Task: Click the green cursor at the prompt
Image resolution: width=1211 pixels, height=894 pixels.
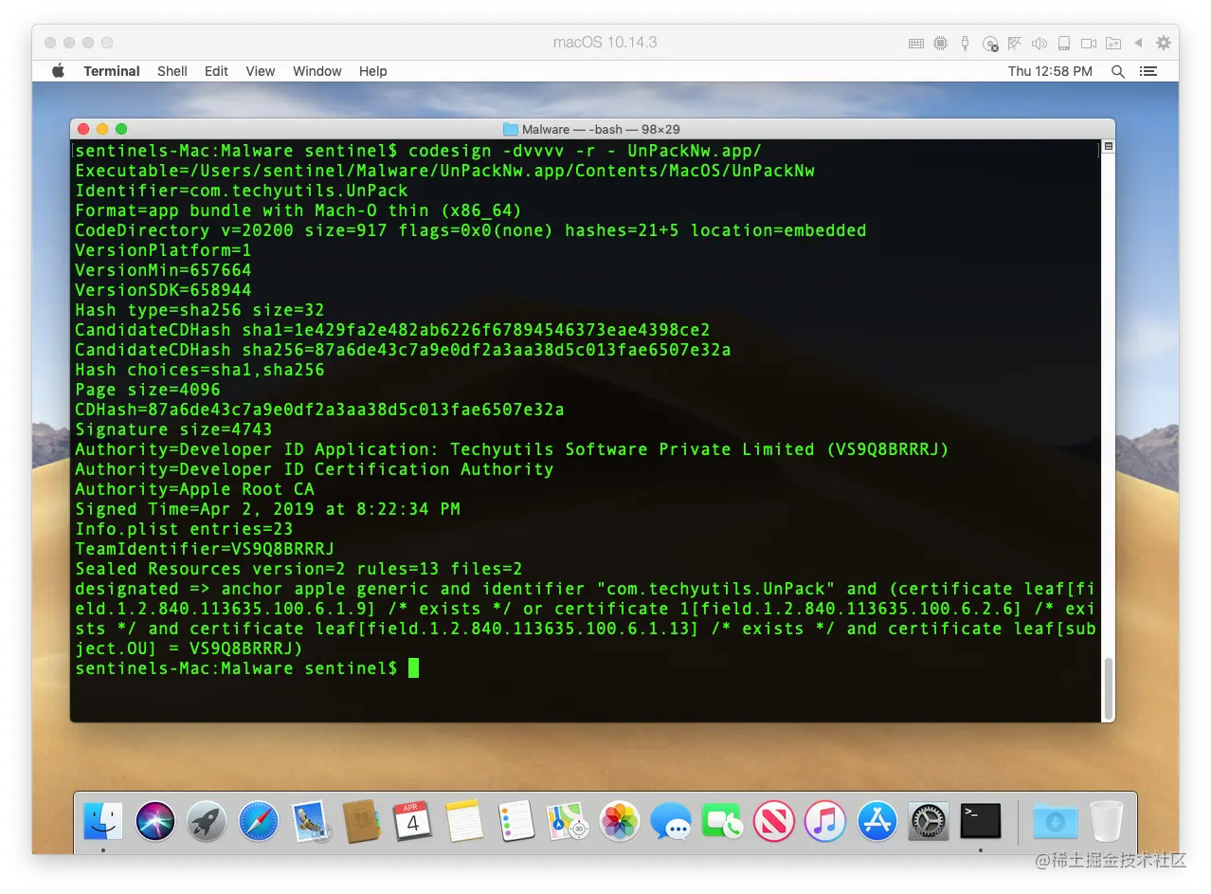Action: [x=413, y=668]
